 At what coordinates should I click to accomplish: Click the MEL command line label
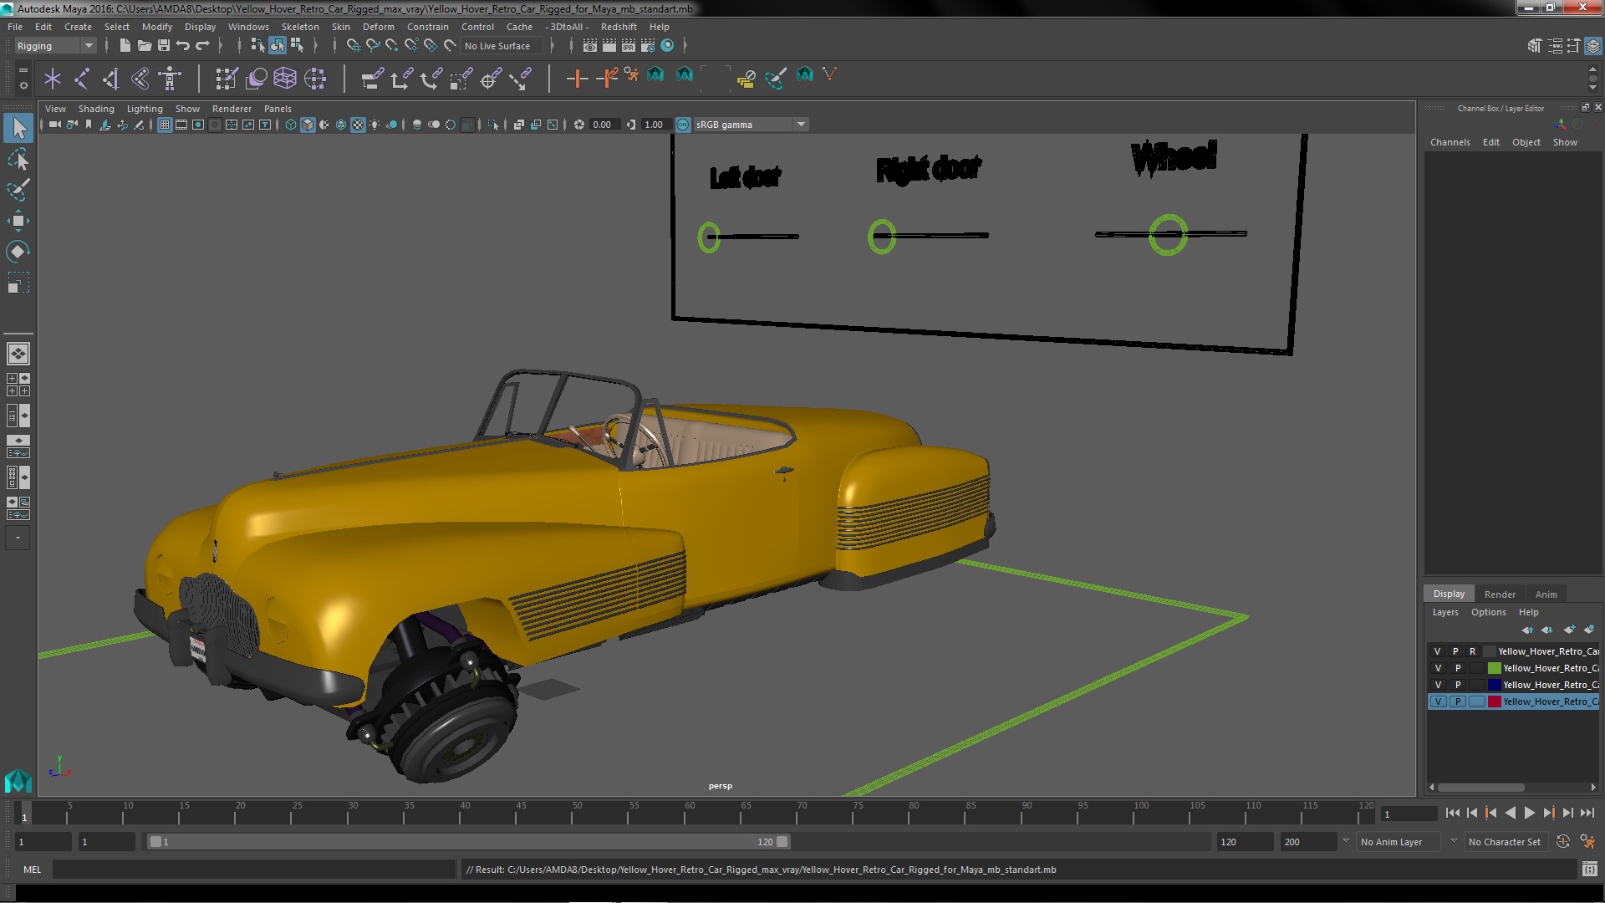pyautogui.click(x=32, y=870)
